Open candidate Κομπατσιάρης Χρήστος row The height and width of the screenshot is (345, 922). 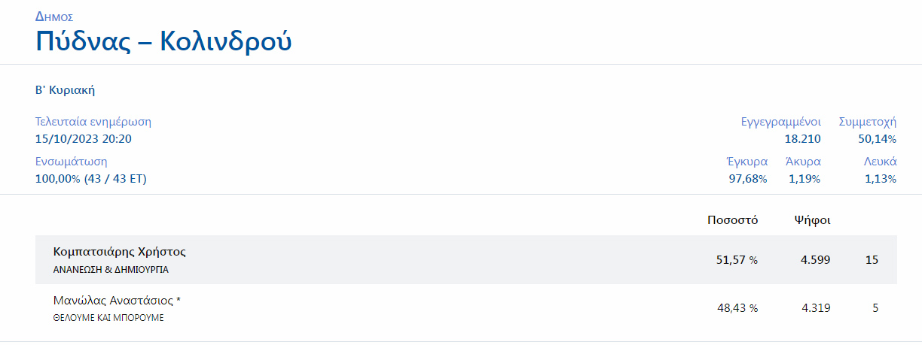(120, 252)
